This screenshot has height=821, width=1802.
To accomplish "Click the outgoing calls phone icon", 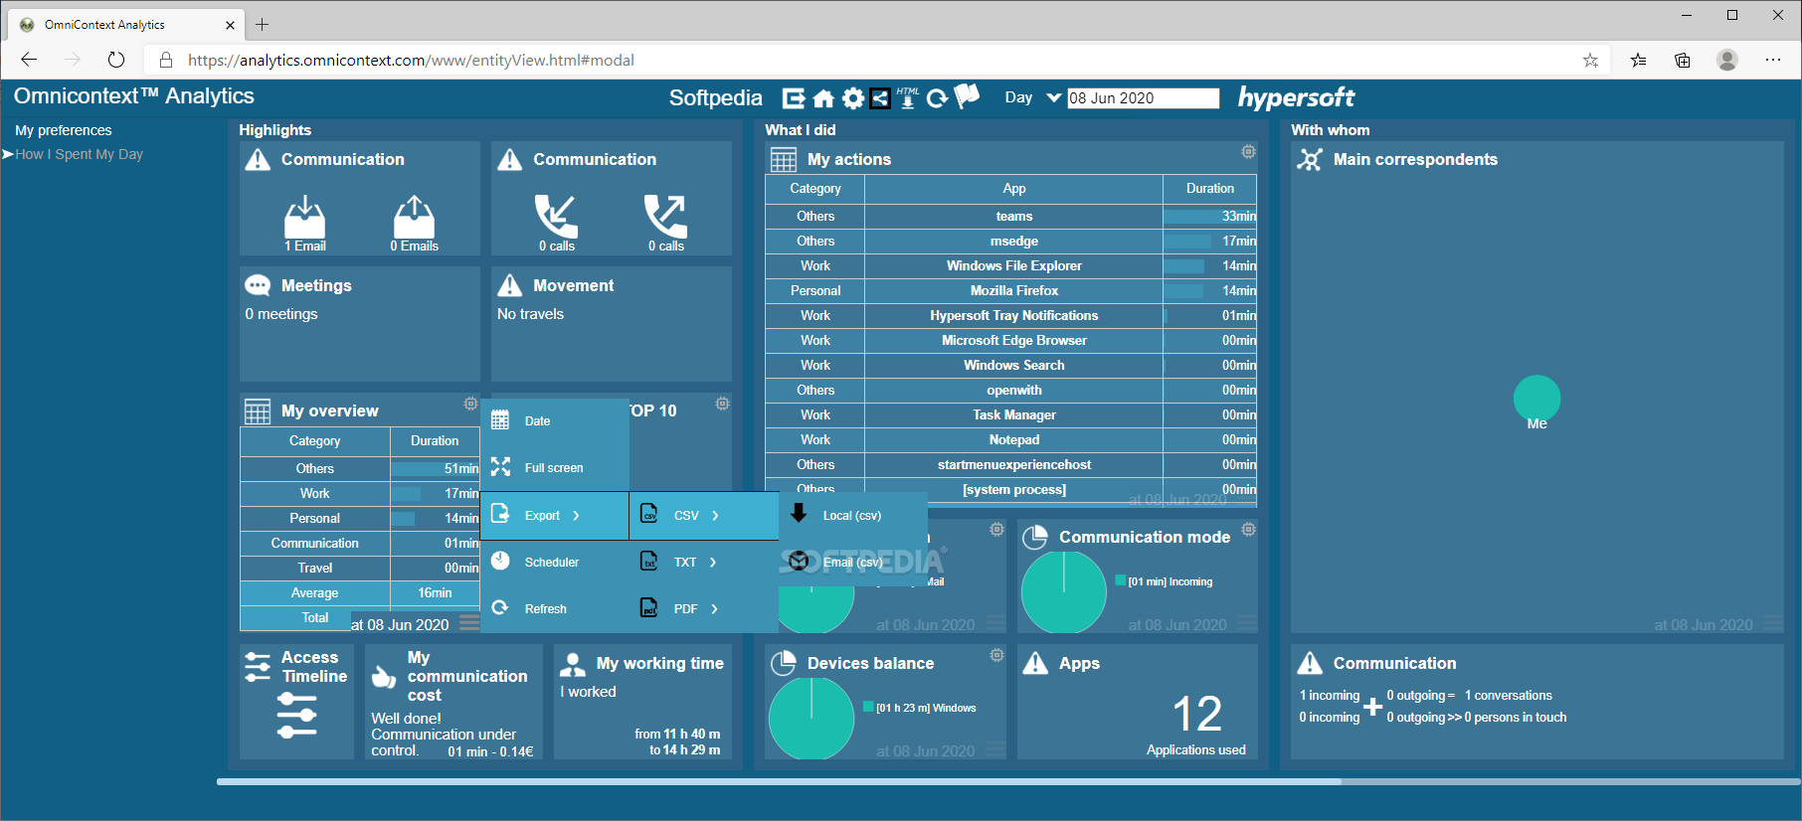I will click(x=665, y=217).
